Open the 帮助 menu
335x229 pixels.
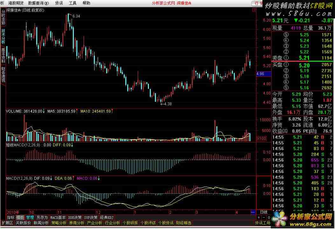point(86,3)
